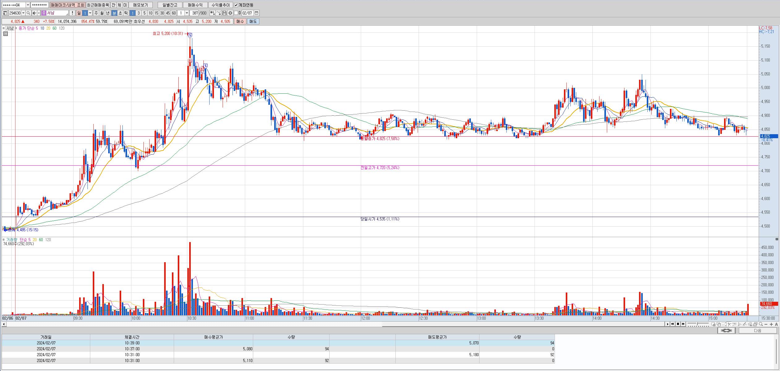The image size is (780, 371).
Task: Click the add indicator candlestick-plus icon
Action: pos(213,13)
